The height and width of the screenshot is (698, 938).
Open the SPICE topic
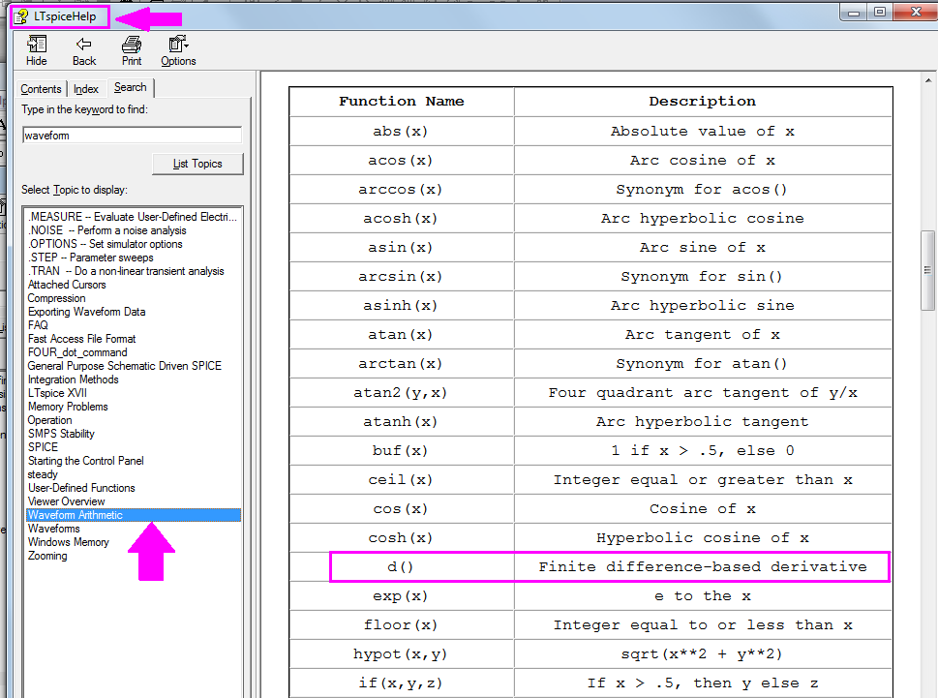pos(43,447)
